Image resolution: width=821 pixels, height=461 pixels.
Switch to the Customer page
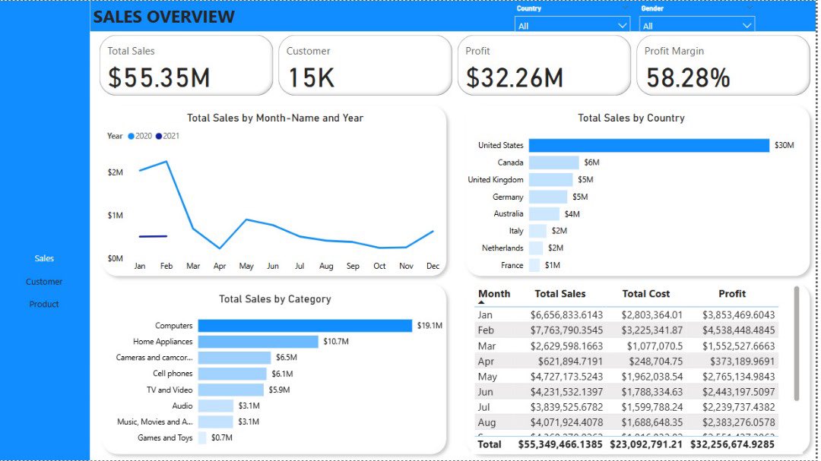click(x=44, y=282)
